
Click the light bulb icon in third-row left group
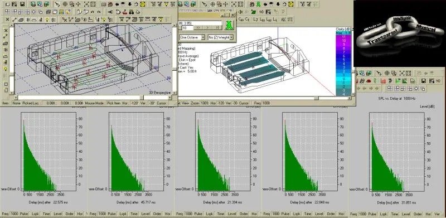[47, 20]
